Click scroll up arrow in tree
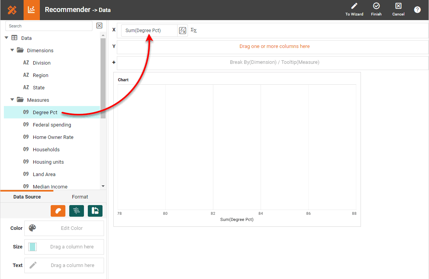 [103, 35]
